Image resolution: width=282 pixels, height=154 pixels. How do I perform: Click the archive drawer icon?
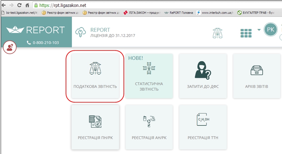(x=257, y=70)
